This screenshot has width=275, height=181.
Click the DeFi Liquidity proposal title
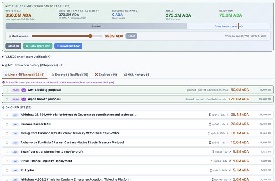(44, 90)
